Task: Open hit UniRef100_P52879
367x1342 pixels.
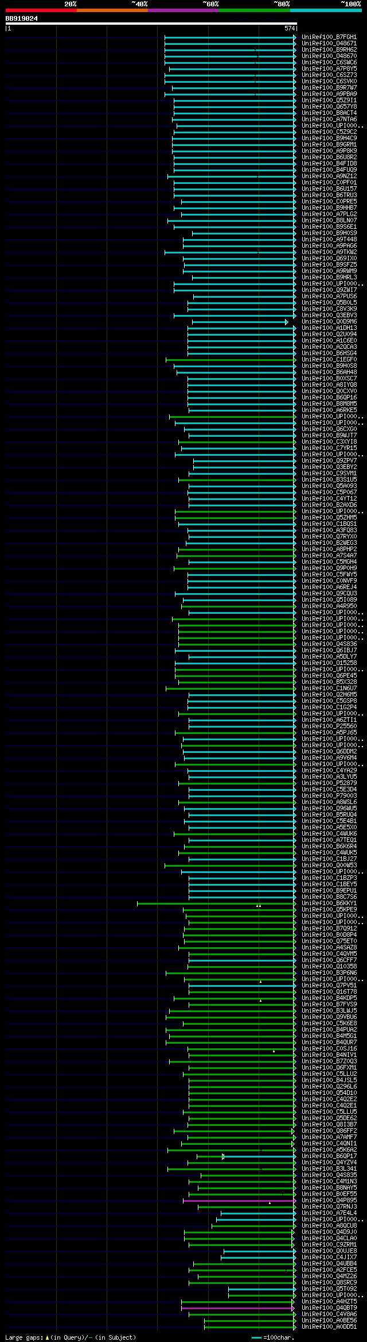Action: [329, 783]
